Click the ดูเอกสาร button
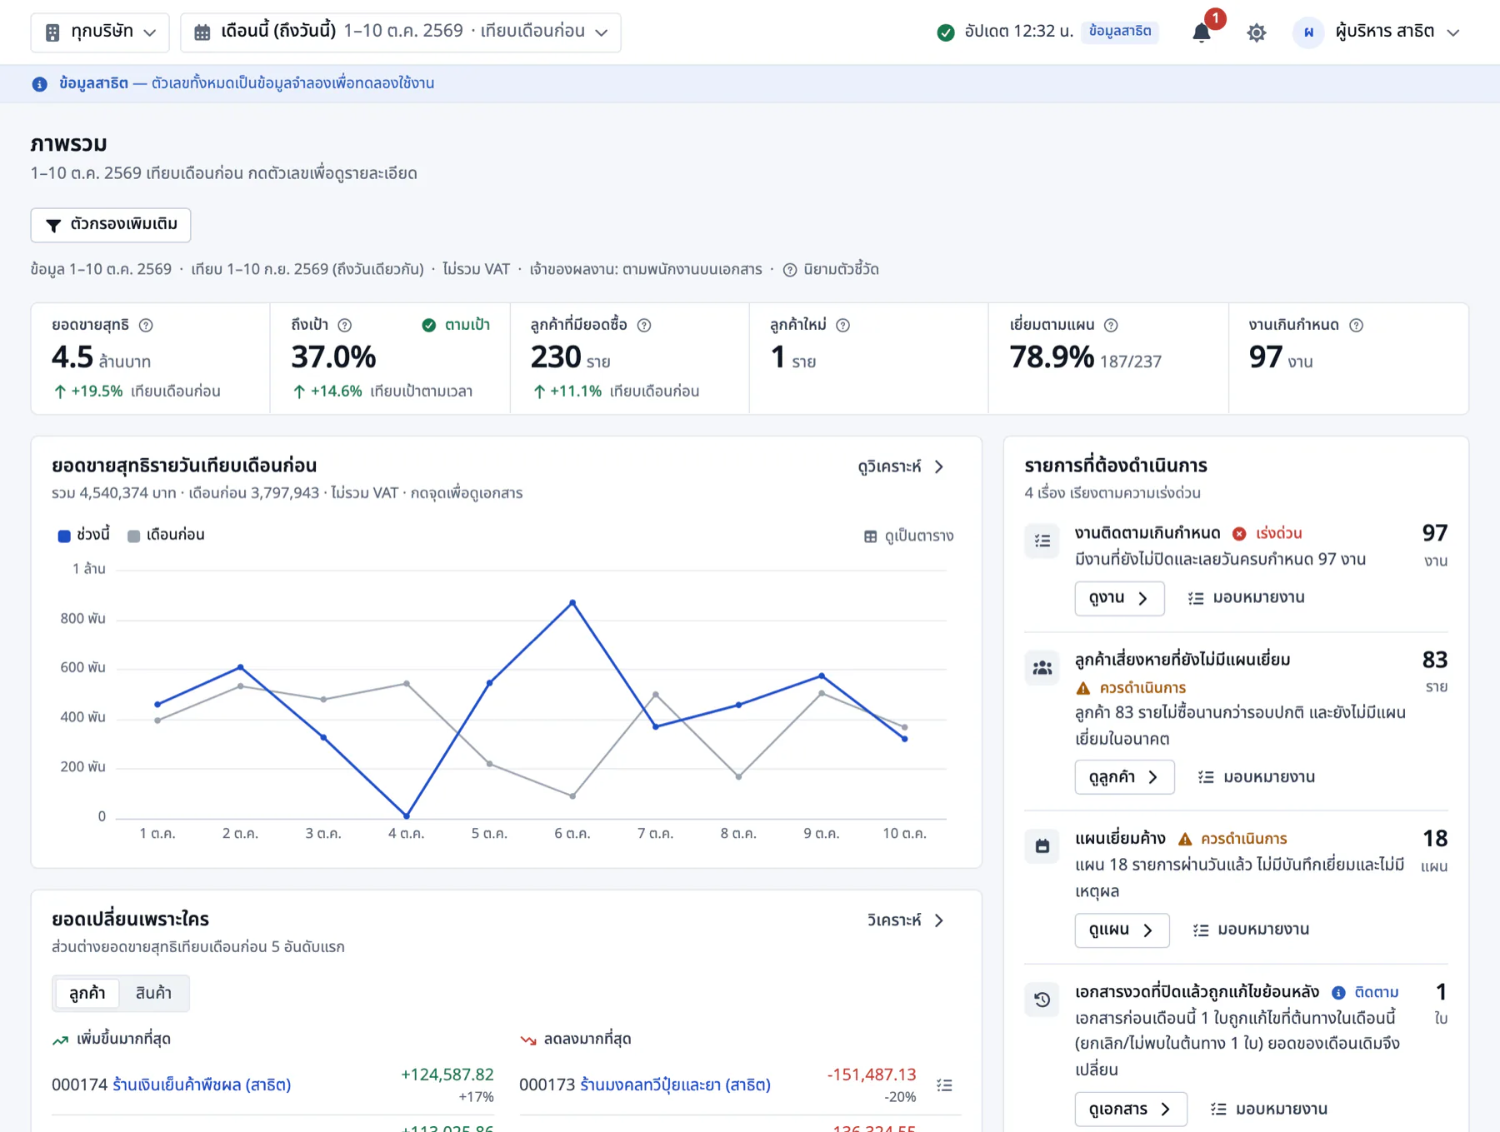Image resolution: width=1500 pixels, height=1132 pixels. [1130, 1109]
